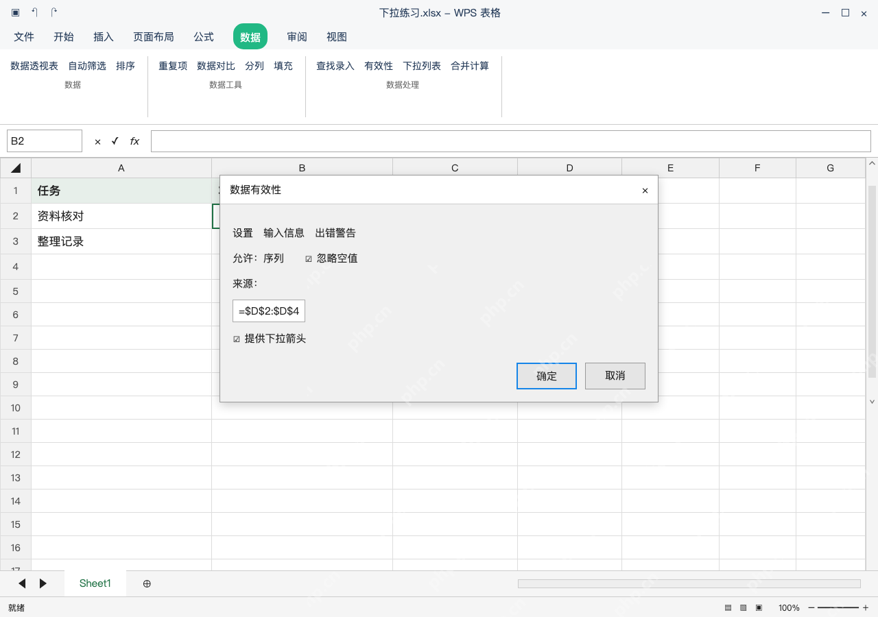The height and width of the screenshot is (617, 878).
Task: Open the 输入信息 tab in the dialog
Action: [284, 233]
